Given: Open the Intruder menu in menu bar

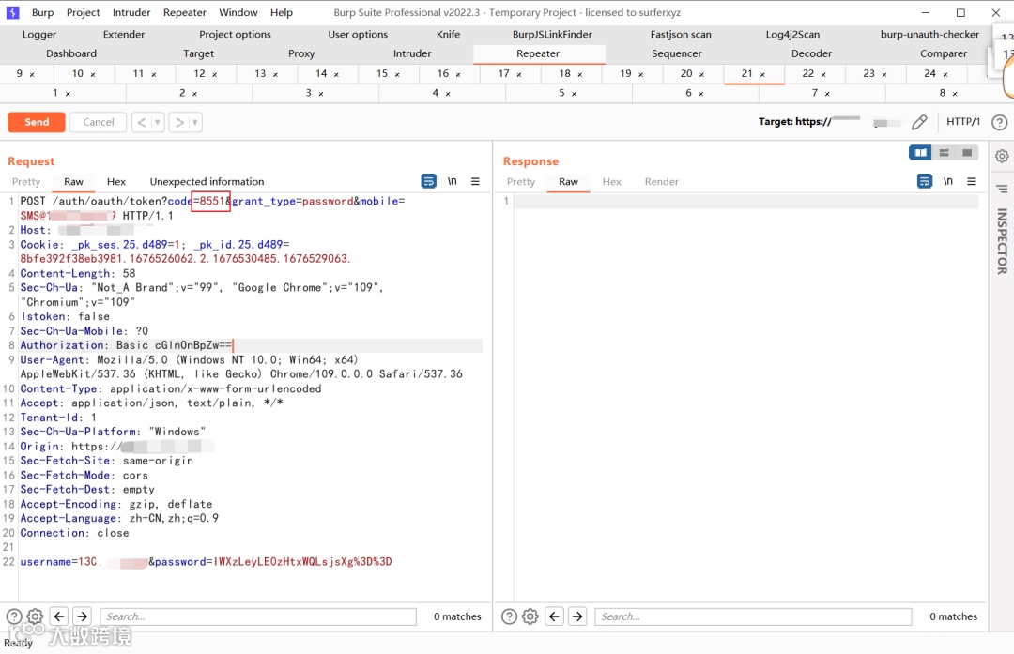Looking at the screenshot, I should click(131, 12).
